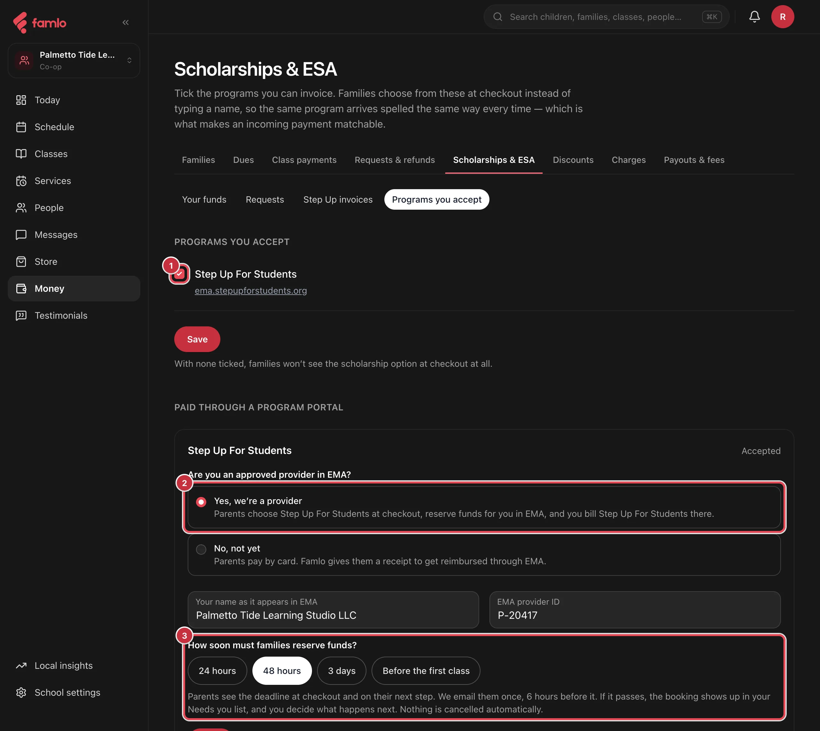Click the search magnifier icon
The image size is (820, 731).
pos(497,16)
